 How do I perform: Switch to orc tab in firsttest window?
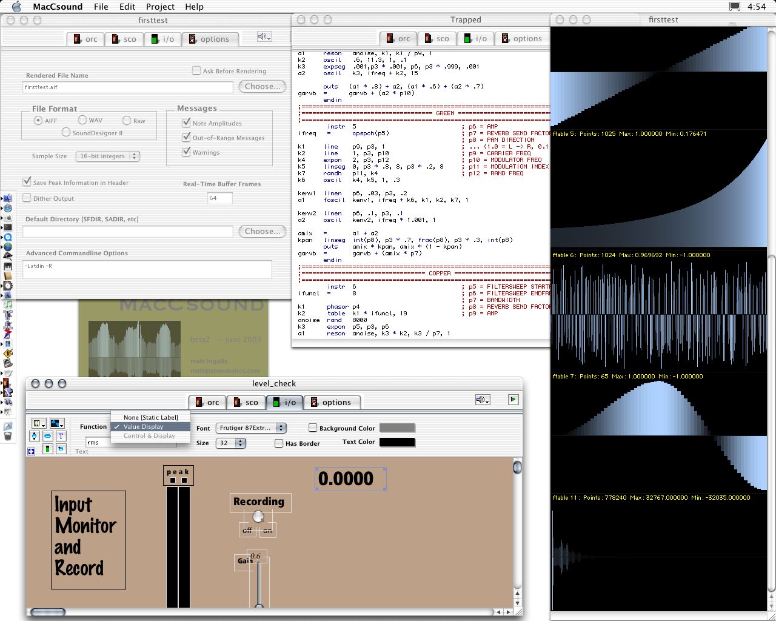click(x=85, y=39)
